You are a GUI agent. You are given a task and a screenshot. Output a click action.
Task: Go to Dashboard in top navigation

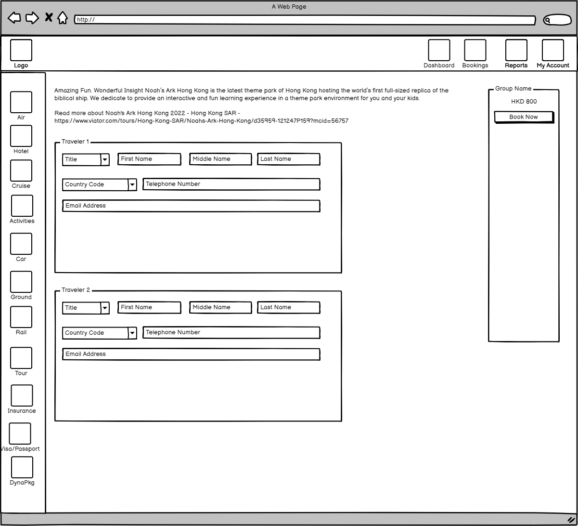click(439, 51)
